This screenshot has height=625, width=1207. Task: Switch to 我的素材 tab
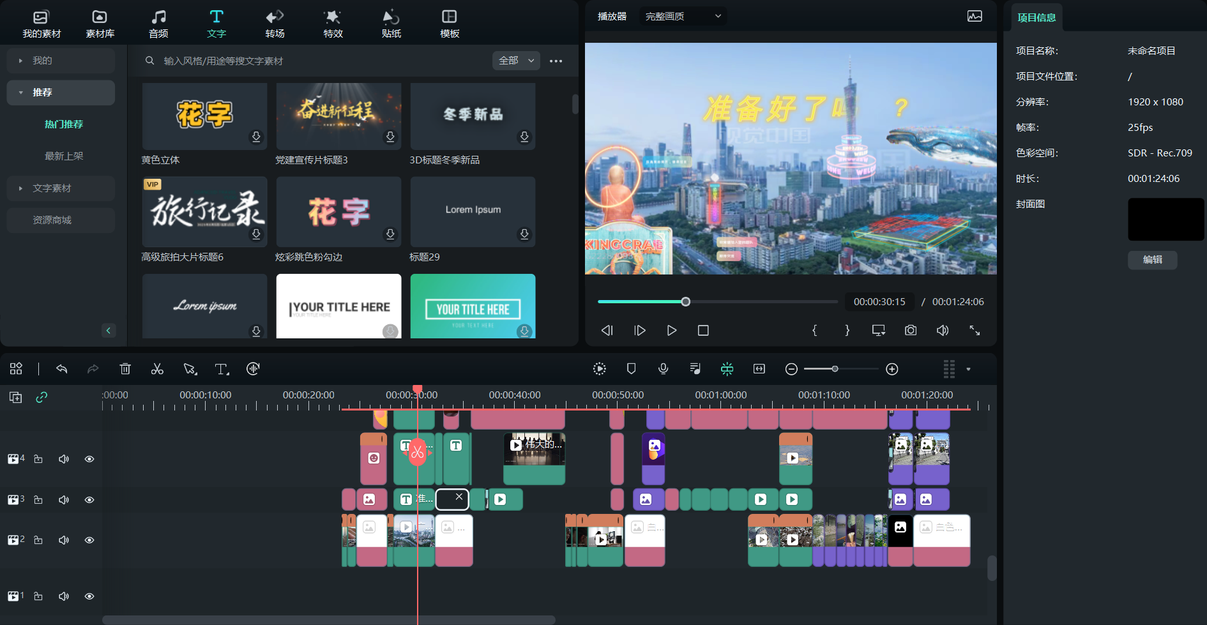(42, 24)
